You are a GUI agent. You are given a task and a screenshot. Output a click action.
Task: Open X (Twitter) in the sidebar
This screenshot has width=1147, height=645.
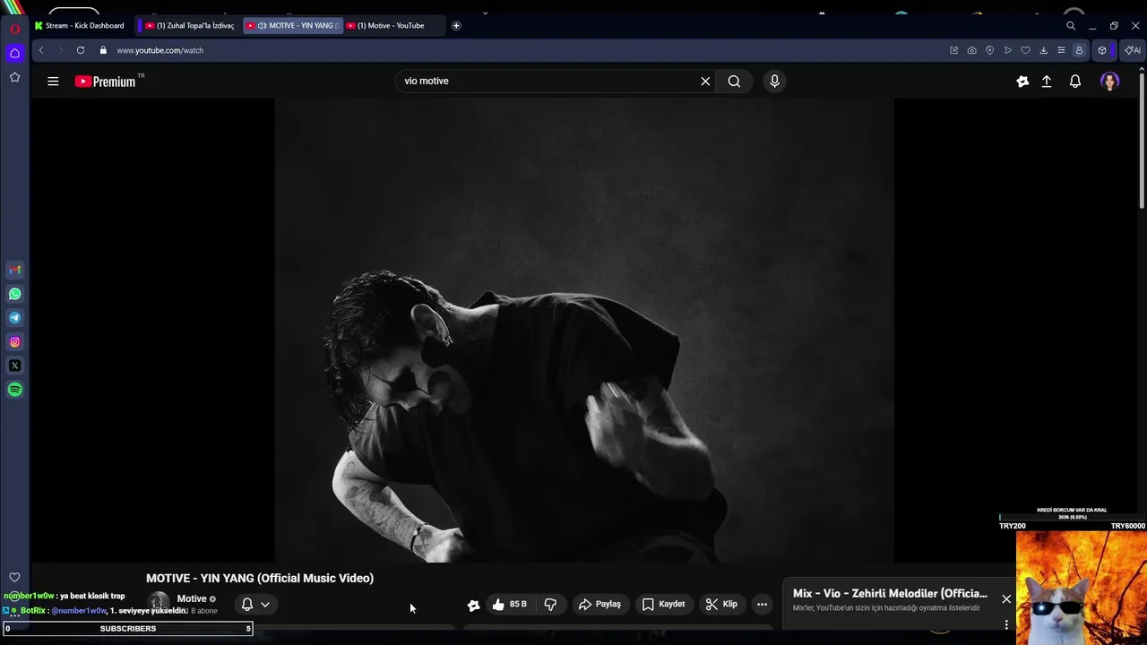pyautogui.click(x=14, y=365)
